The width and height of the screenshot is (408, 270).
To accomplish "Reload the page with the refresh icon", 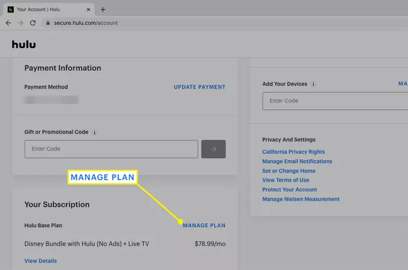I will pos(33,23).
